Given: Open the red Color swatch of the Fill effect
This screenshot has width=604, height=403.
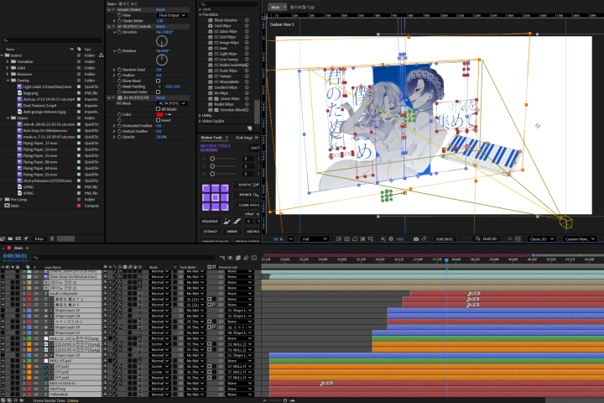Looking at the screenshot, I should pyautogui.click(x=160, y=114).
